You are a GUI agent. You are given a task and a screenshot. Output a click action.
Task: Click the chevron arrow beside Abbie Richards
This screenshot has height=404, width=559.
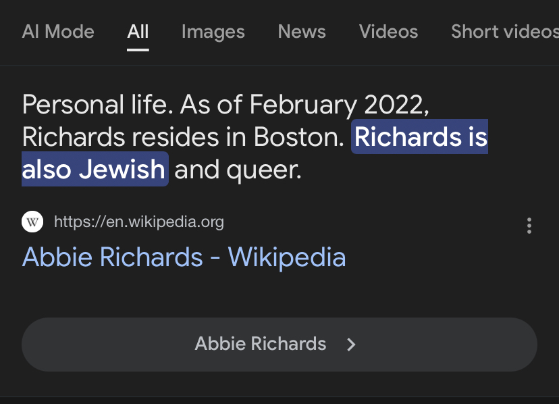pos(351,345)
